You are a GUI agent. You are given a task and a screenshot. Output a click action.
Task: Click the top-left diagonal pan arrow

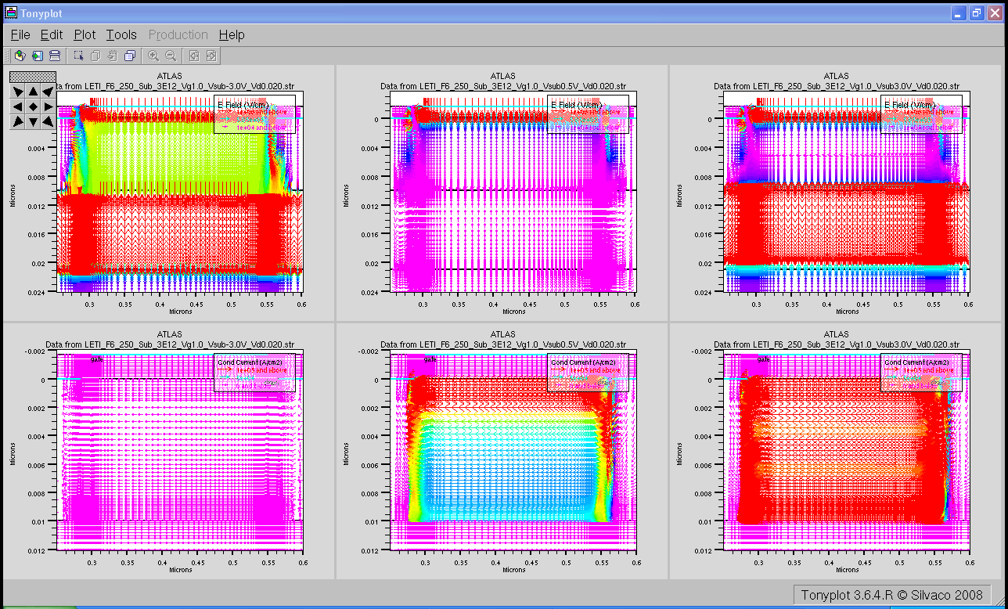click(17, 91)
